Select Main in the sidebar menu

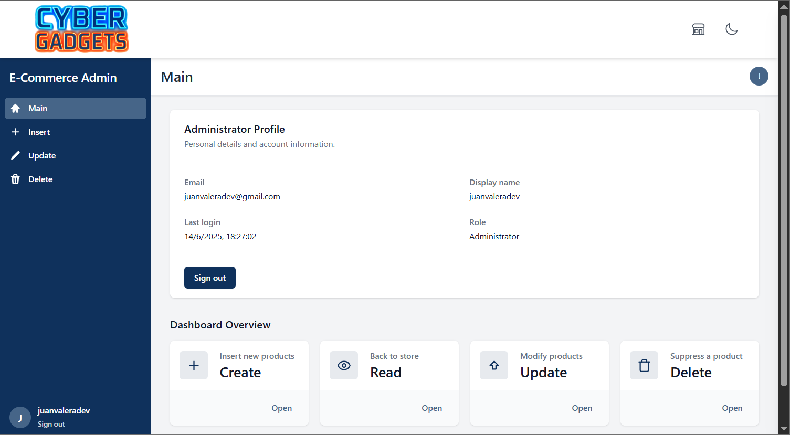76,108
